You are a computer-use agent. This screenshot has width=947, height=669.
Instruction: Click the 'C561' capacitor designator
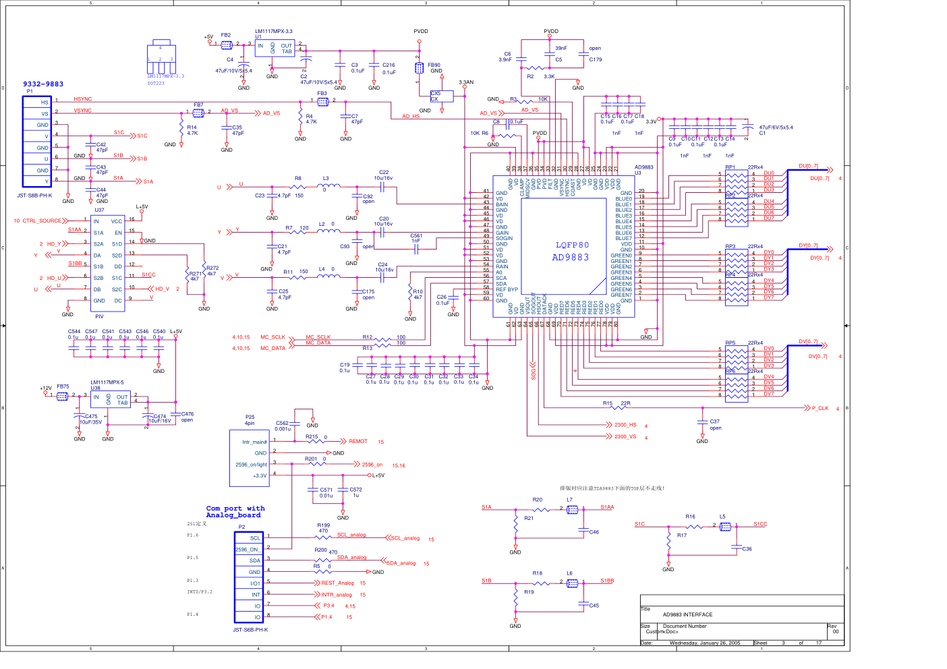pos(416,236)
